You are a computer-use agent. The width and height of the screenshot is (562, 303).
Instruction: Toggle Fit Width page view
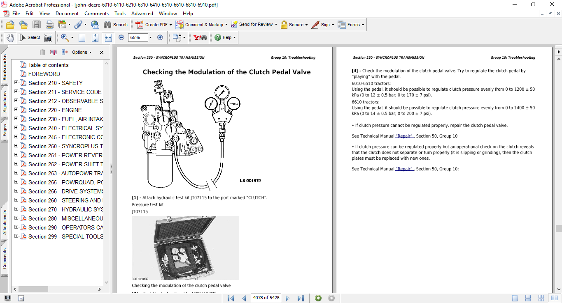(x=108, y=37)
